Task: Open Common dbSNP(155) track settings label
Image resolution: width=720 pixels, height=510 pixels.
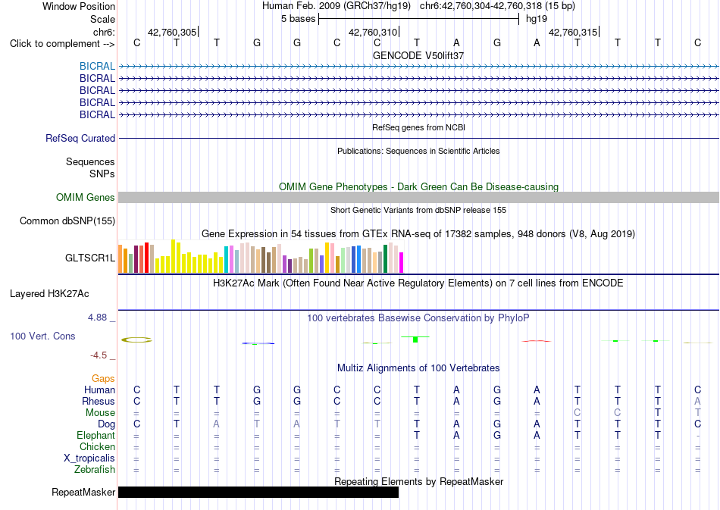Action: pyautogui.click(x=67, y=221)
